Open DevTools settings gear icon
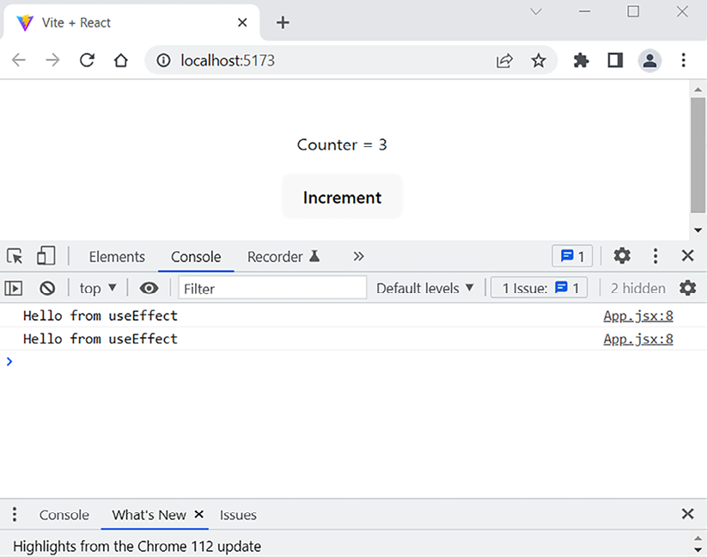The width and height of the screenshot is (707, 557). coord(622,256)
